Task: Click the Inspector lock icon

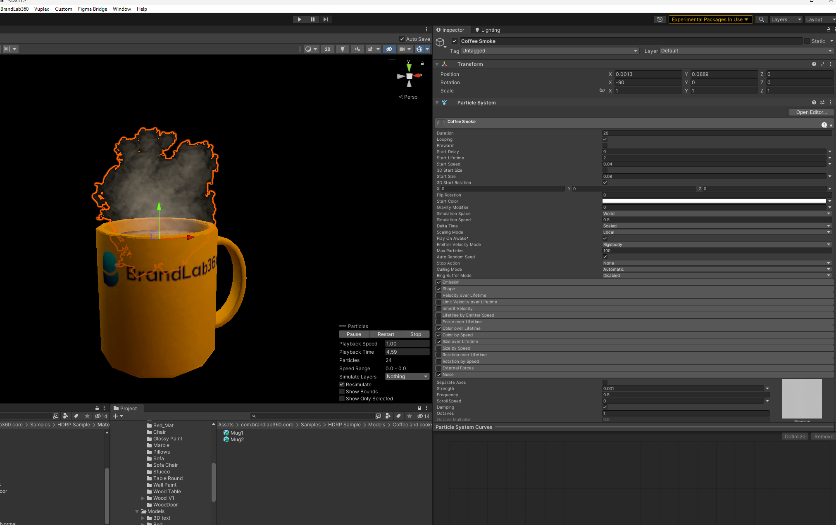Action: point(828,30)
